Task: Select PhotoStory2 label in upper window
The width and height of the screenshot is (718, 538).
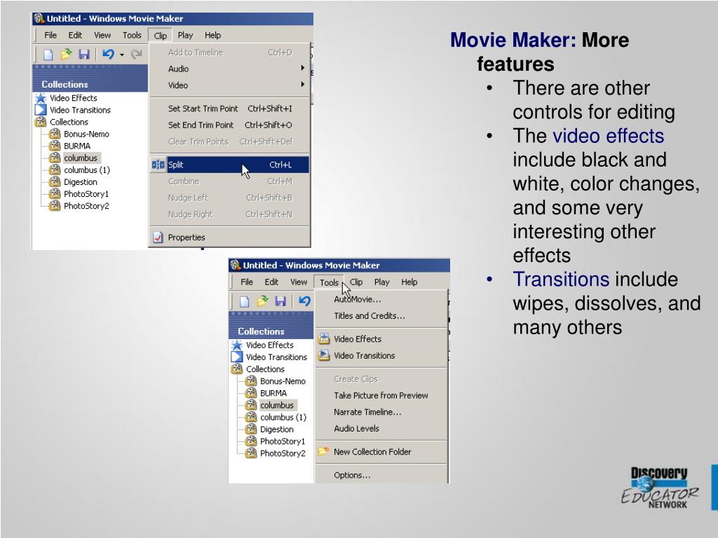Action: [x=86, y=206]
